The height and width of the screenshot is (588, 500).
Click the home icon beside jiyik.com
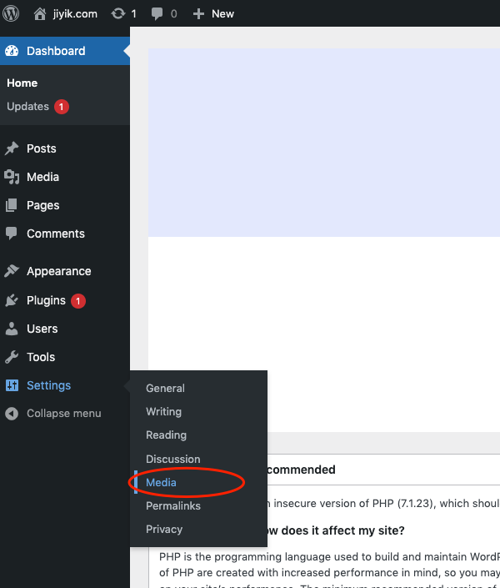(x=40, y=14)
